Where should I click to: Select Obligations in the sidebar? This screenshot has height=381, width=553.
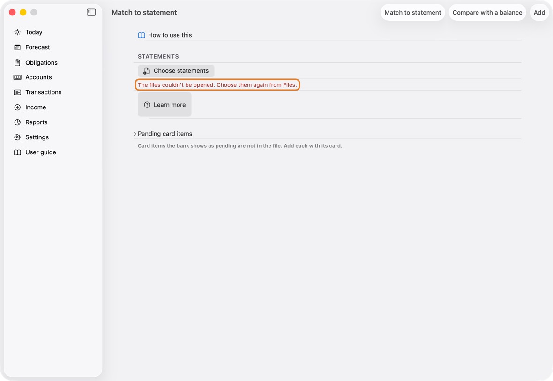tap(41, 62)
